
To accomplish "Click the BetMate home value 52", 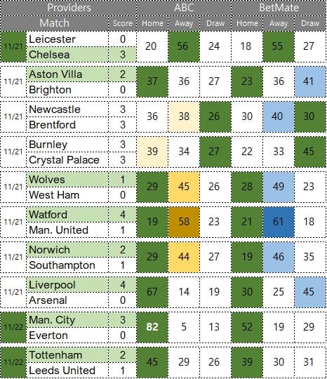I will click(247, 327).
